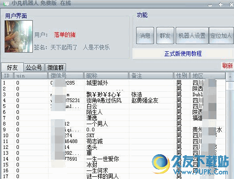Open the 消息 function button
This screenshot has width=234, height=179.
pyautogui.click(x=145, y=36)
